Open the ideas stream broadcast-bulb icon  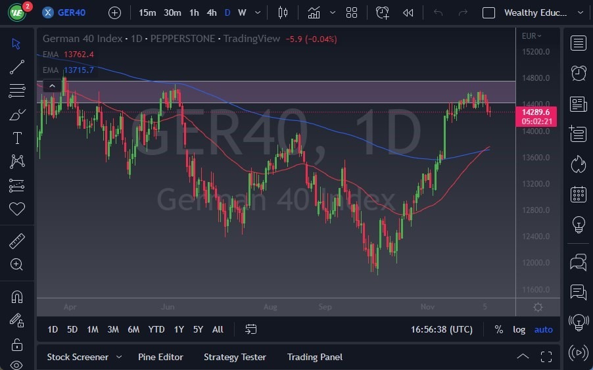pos(579,323)
